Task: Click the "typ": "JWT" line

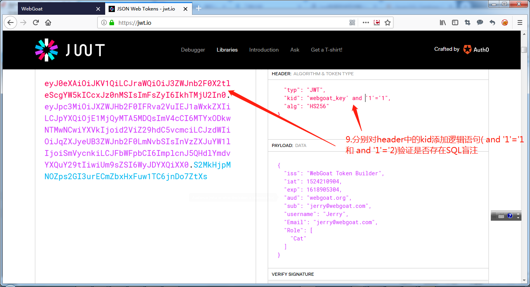Action: [x=305, y=90]
